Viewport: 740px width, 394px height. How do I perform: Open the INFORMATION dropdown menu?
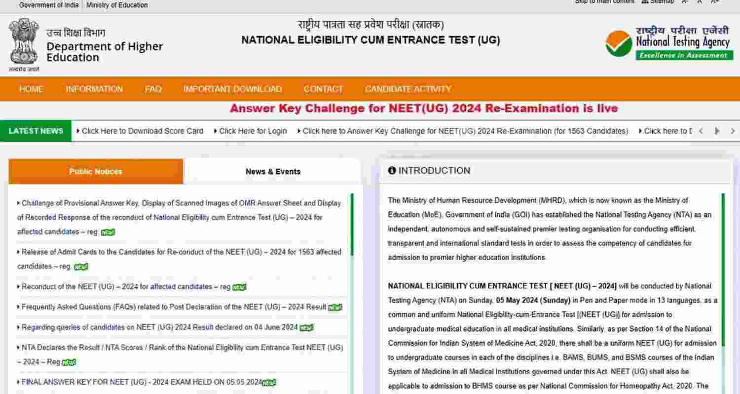(x=95, y=89)
